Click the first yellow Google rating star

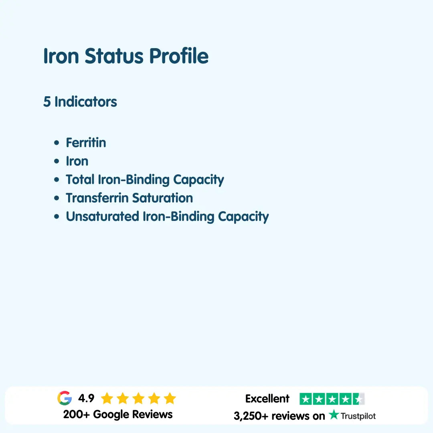coord(107,399)
